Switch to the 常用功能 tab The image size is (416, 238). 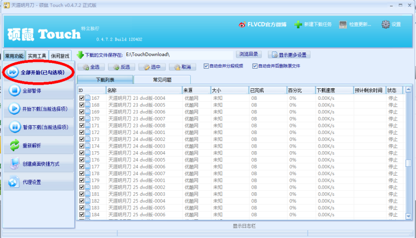tap(15, 56)
